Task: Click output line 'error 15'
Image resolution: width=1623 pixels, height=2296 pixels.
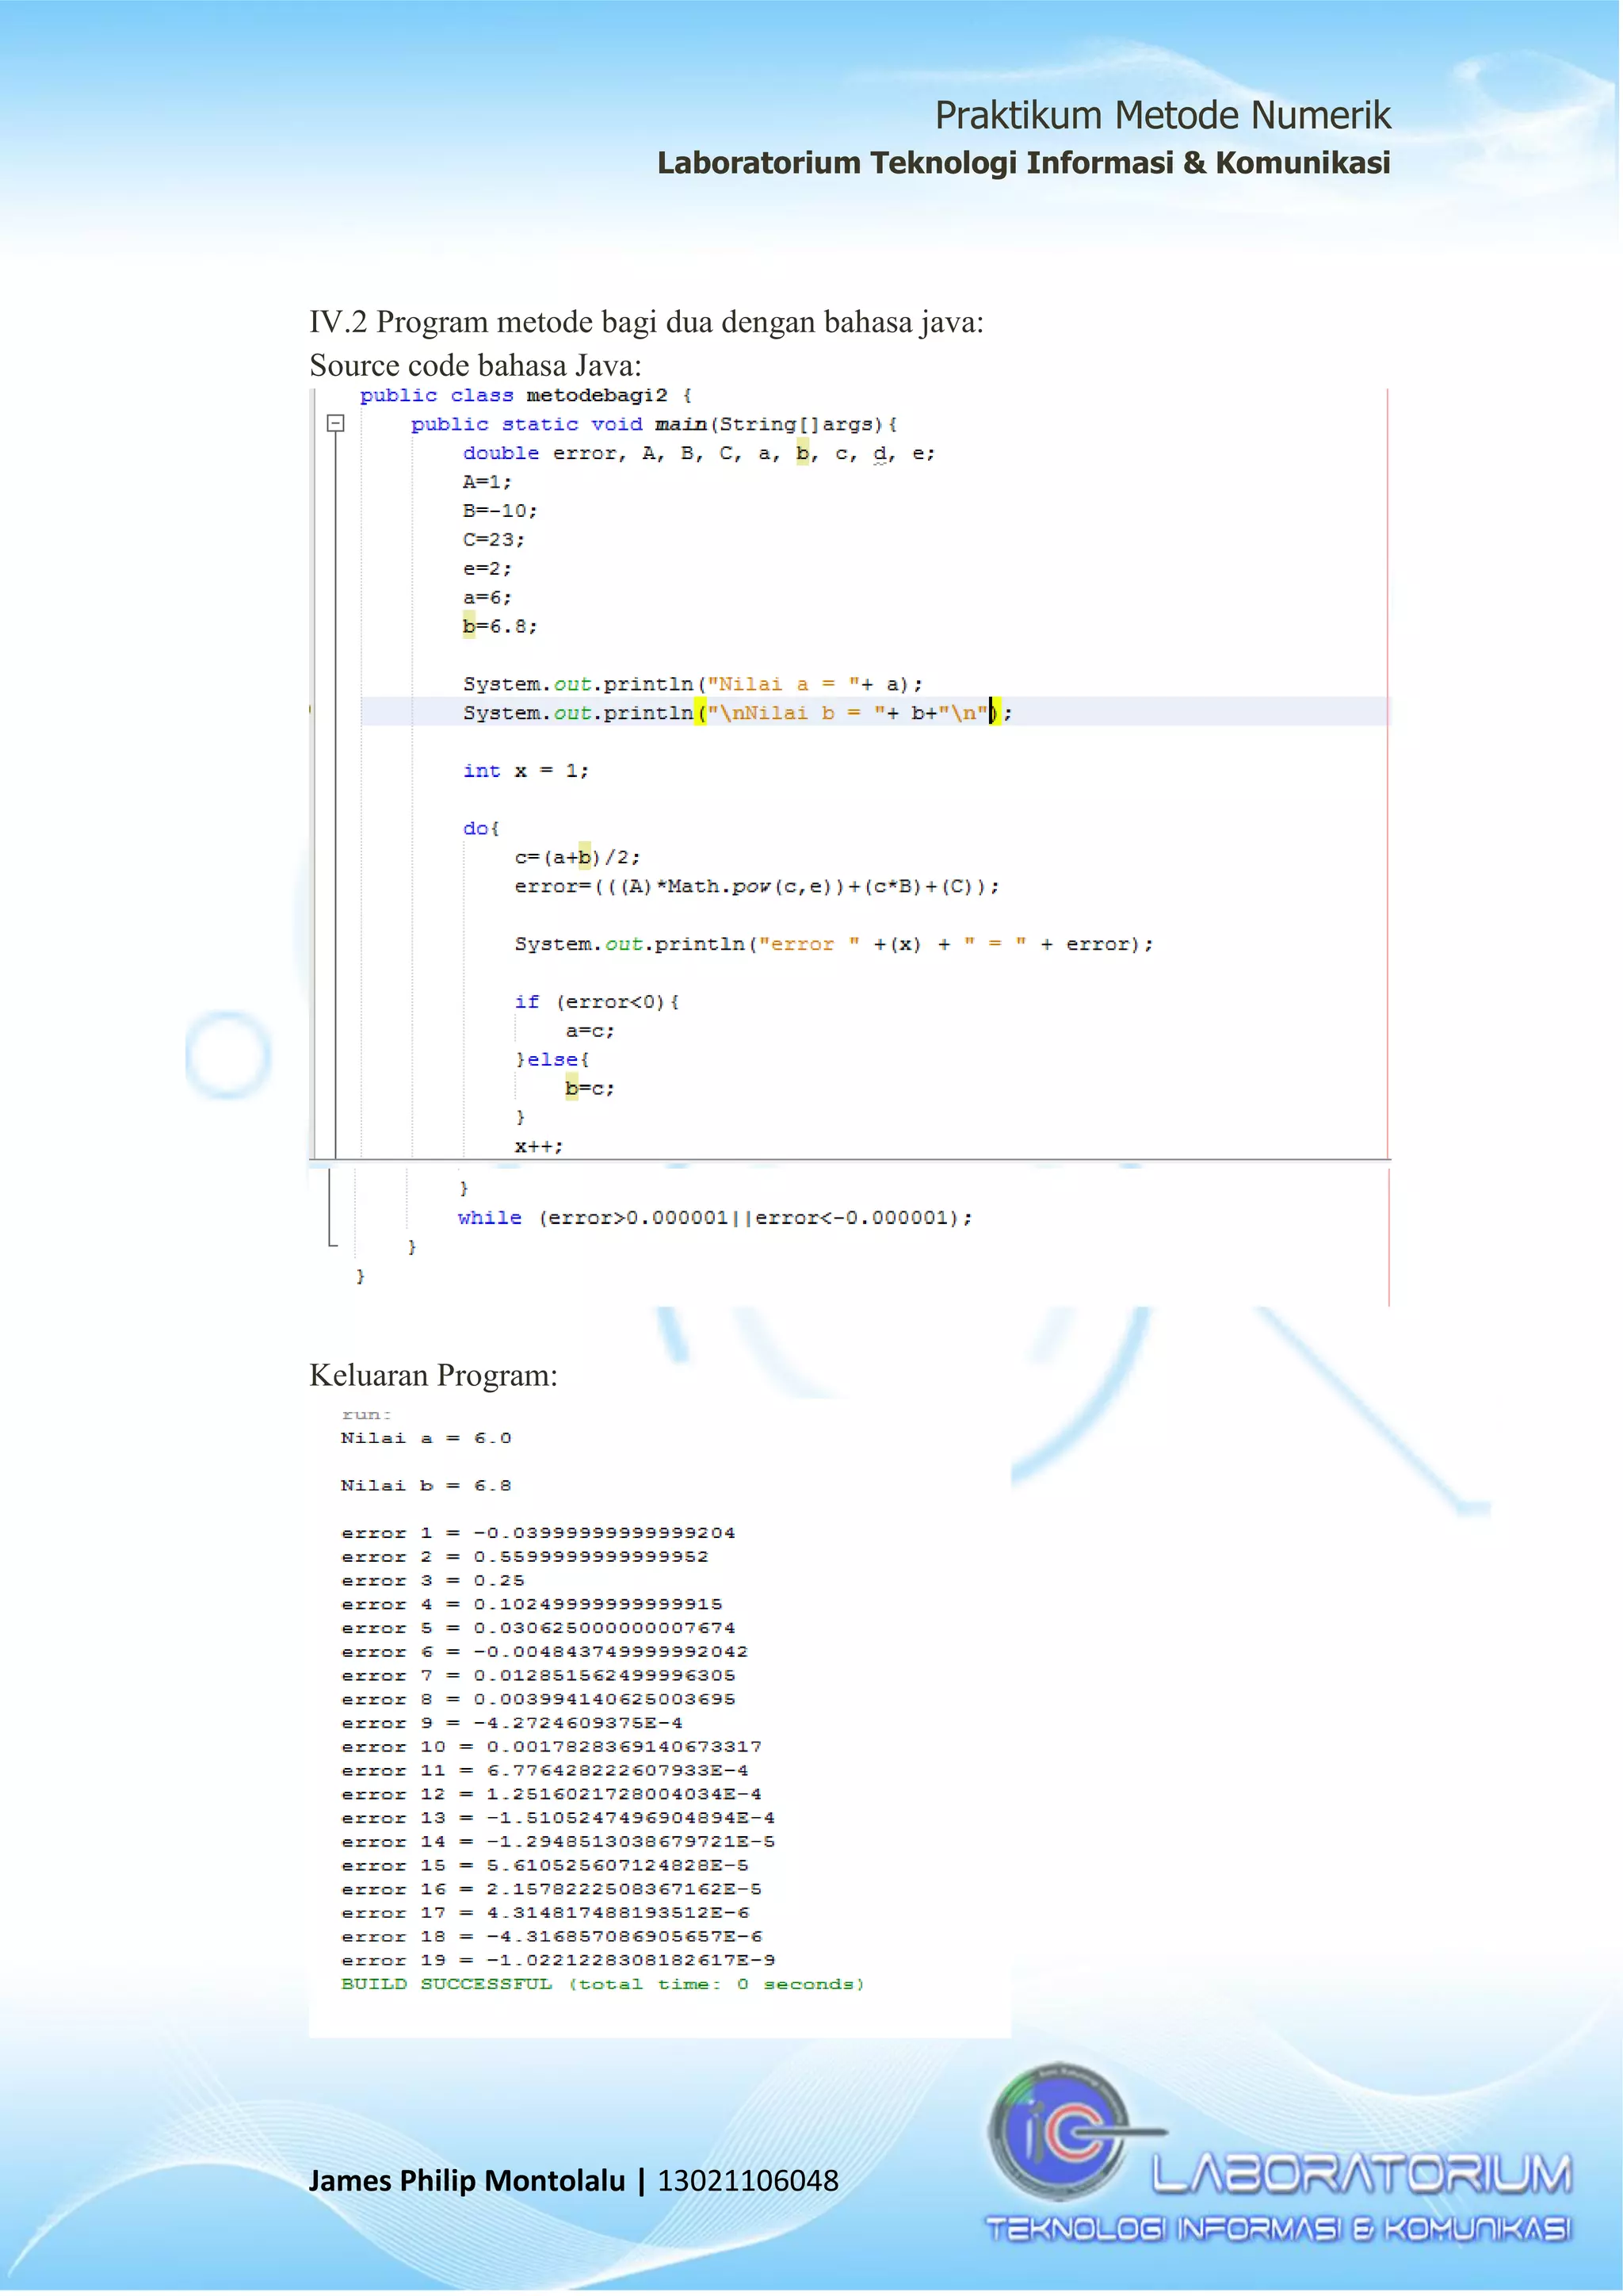Action: 544,1866
